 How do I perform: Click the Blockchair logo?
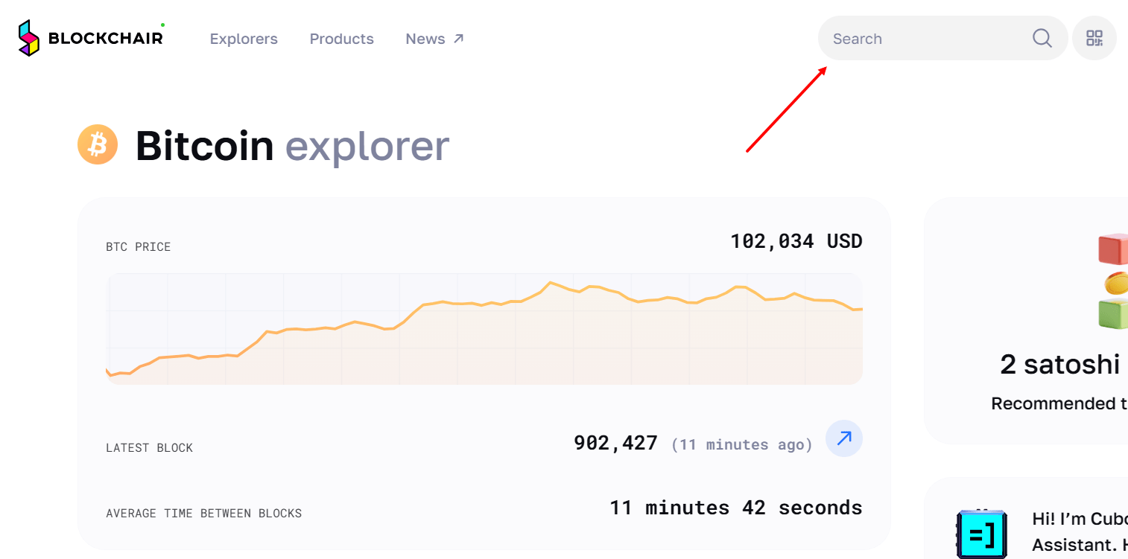coord(91,38)
